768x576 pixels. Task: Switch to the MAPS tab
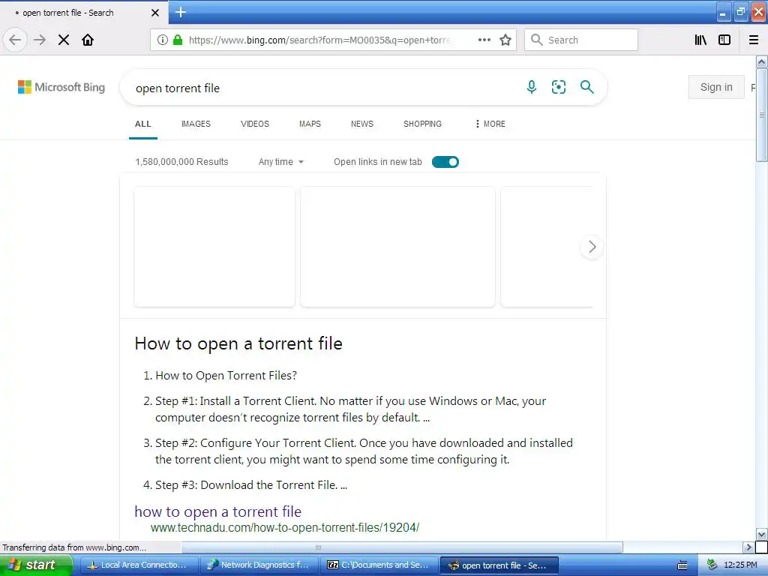[310, 124]
